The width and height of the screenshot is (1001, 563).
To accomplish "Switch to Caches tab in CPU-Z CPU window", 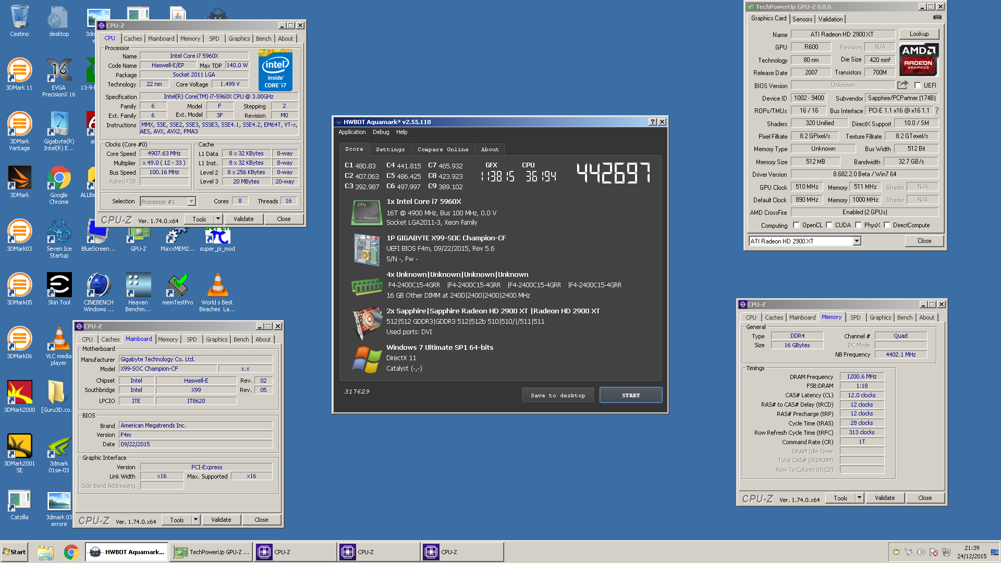I will [132, 39].
